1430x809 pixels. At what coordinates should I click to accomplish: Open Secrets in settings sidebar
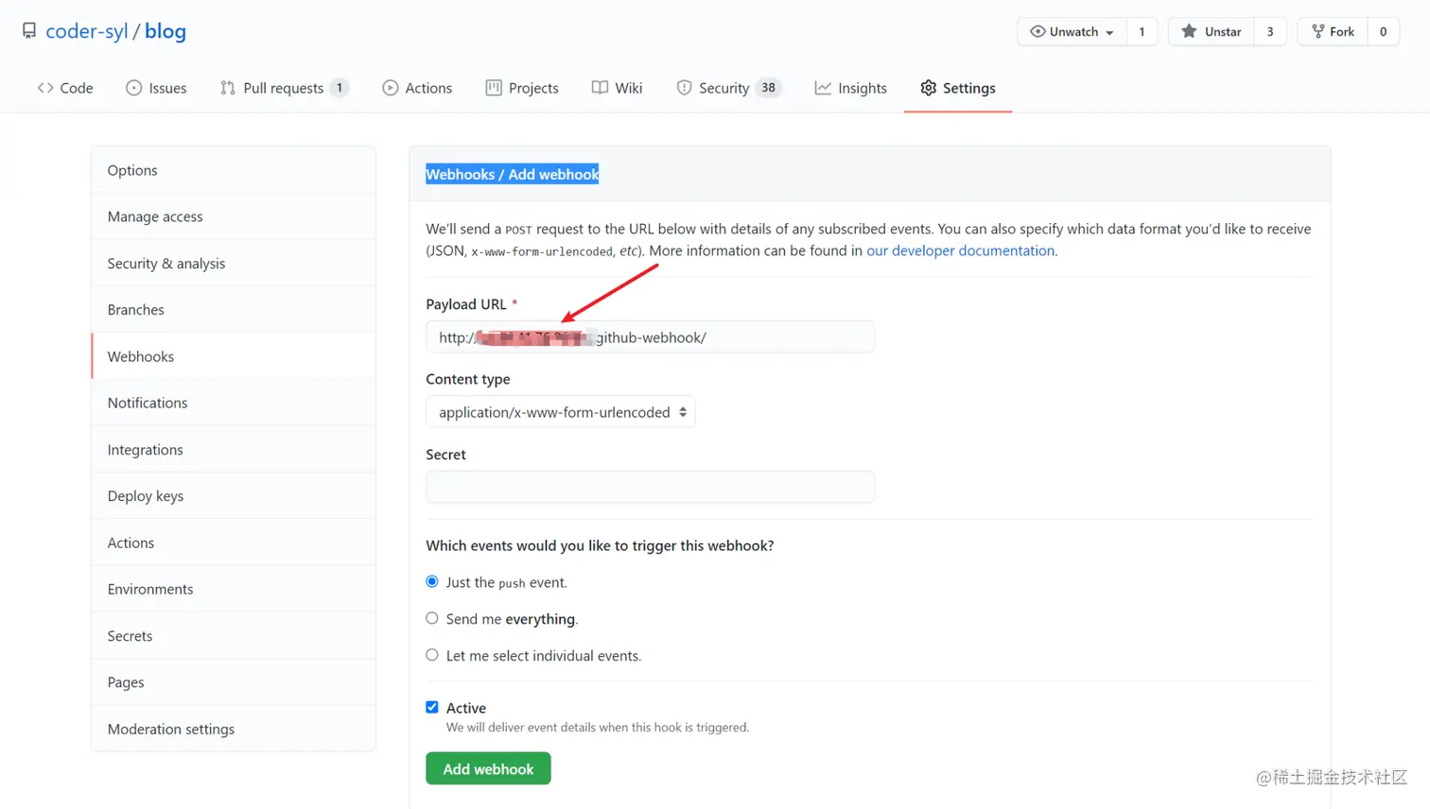coord(234,636)
